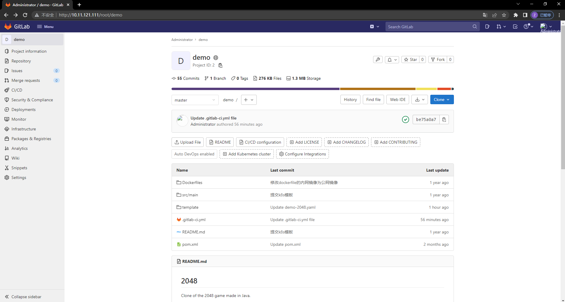Open the Menu hamburger button

pos(45,26)
